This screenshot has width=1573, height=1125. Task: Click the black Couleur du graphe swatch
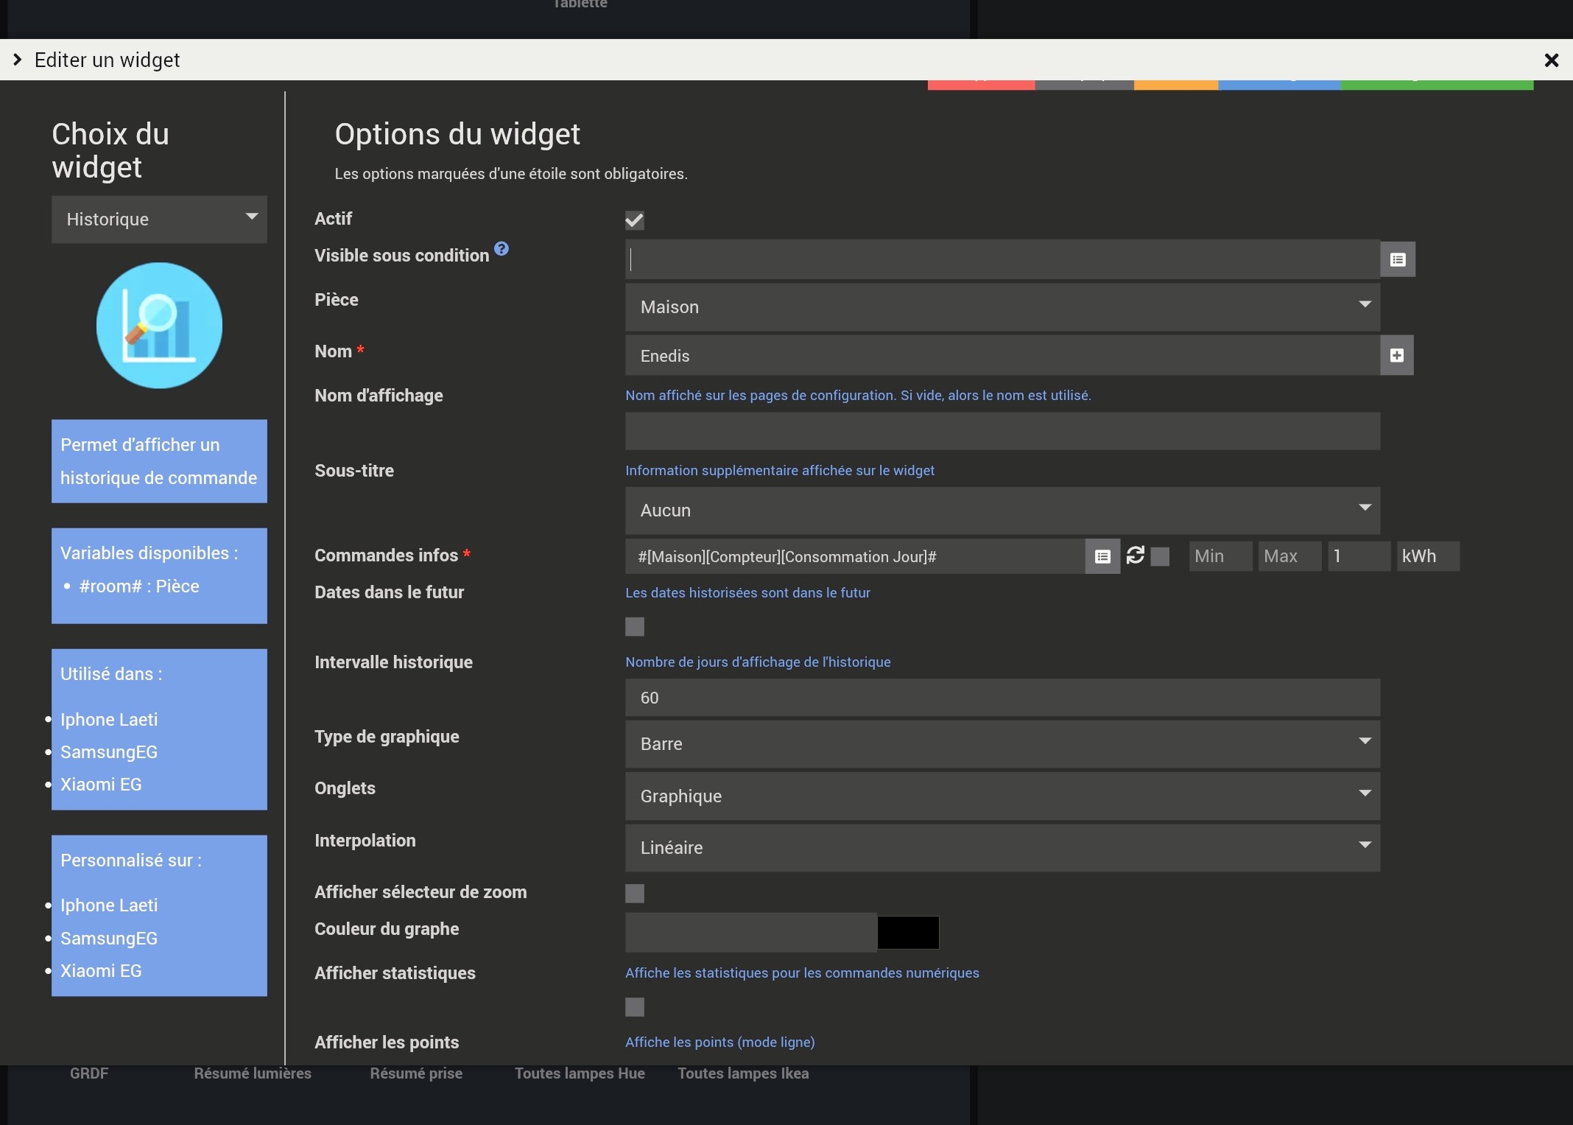pos(908,933)
